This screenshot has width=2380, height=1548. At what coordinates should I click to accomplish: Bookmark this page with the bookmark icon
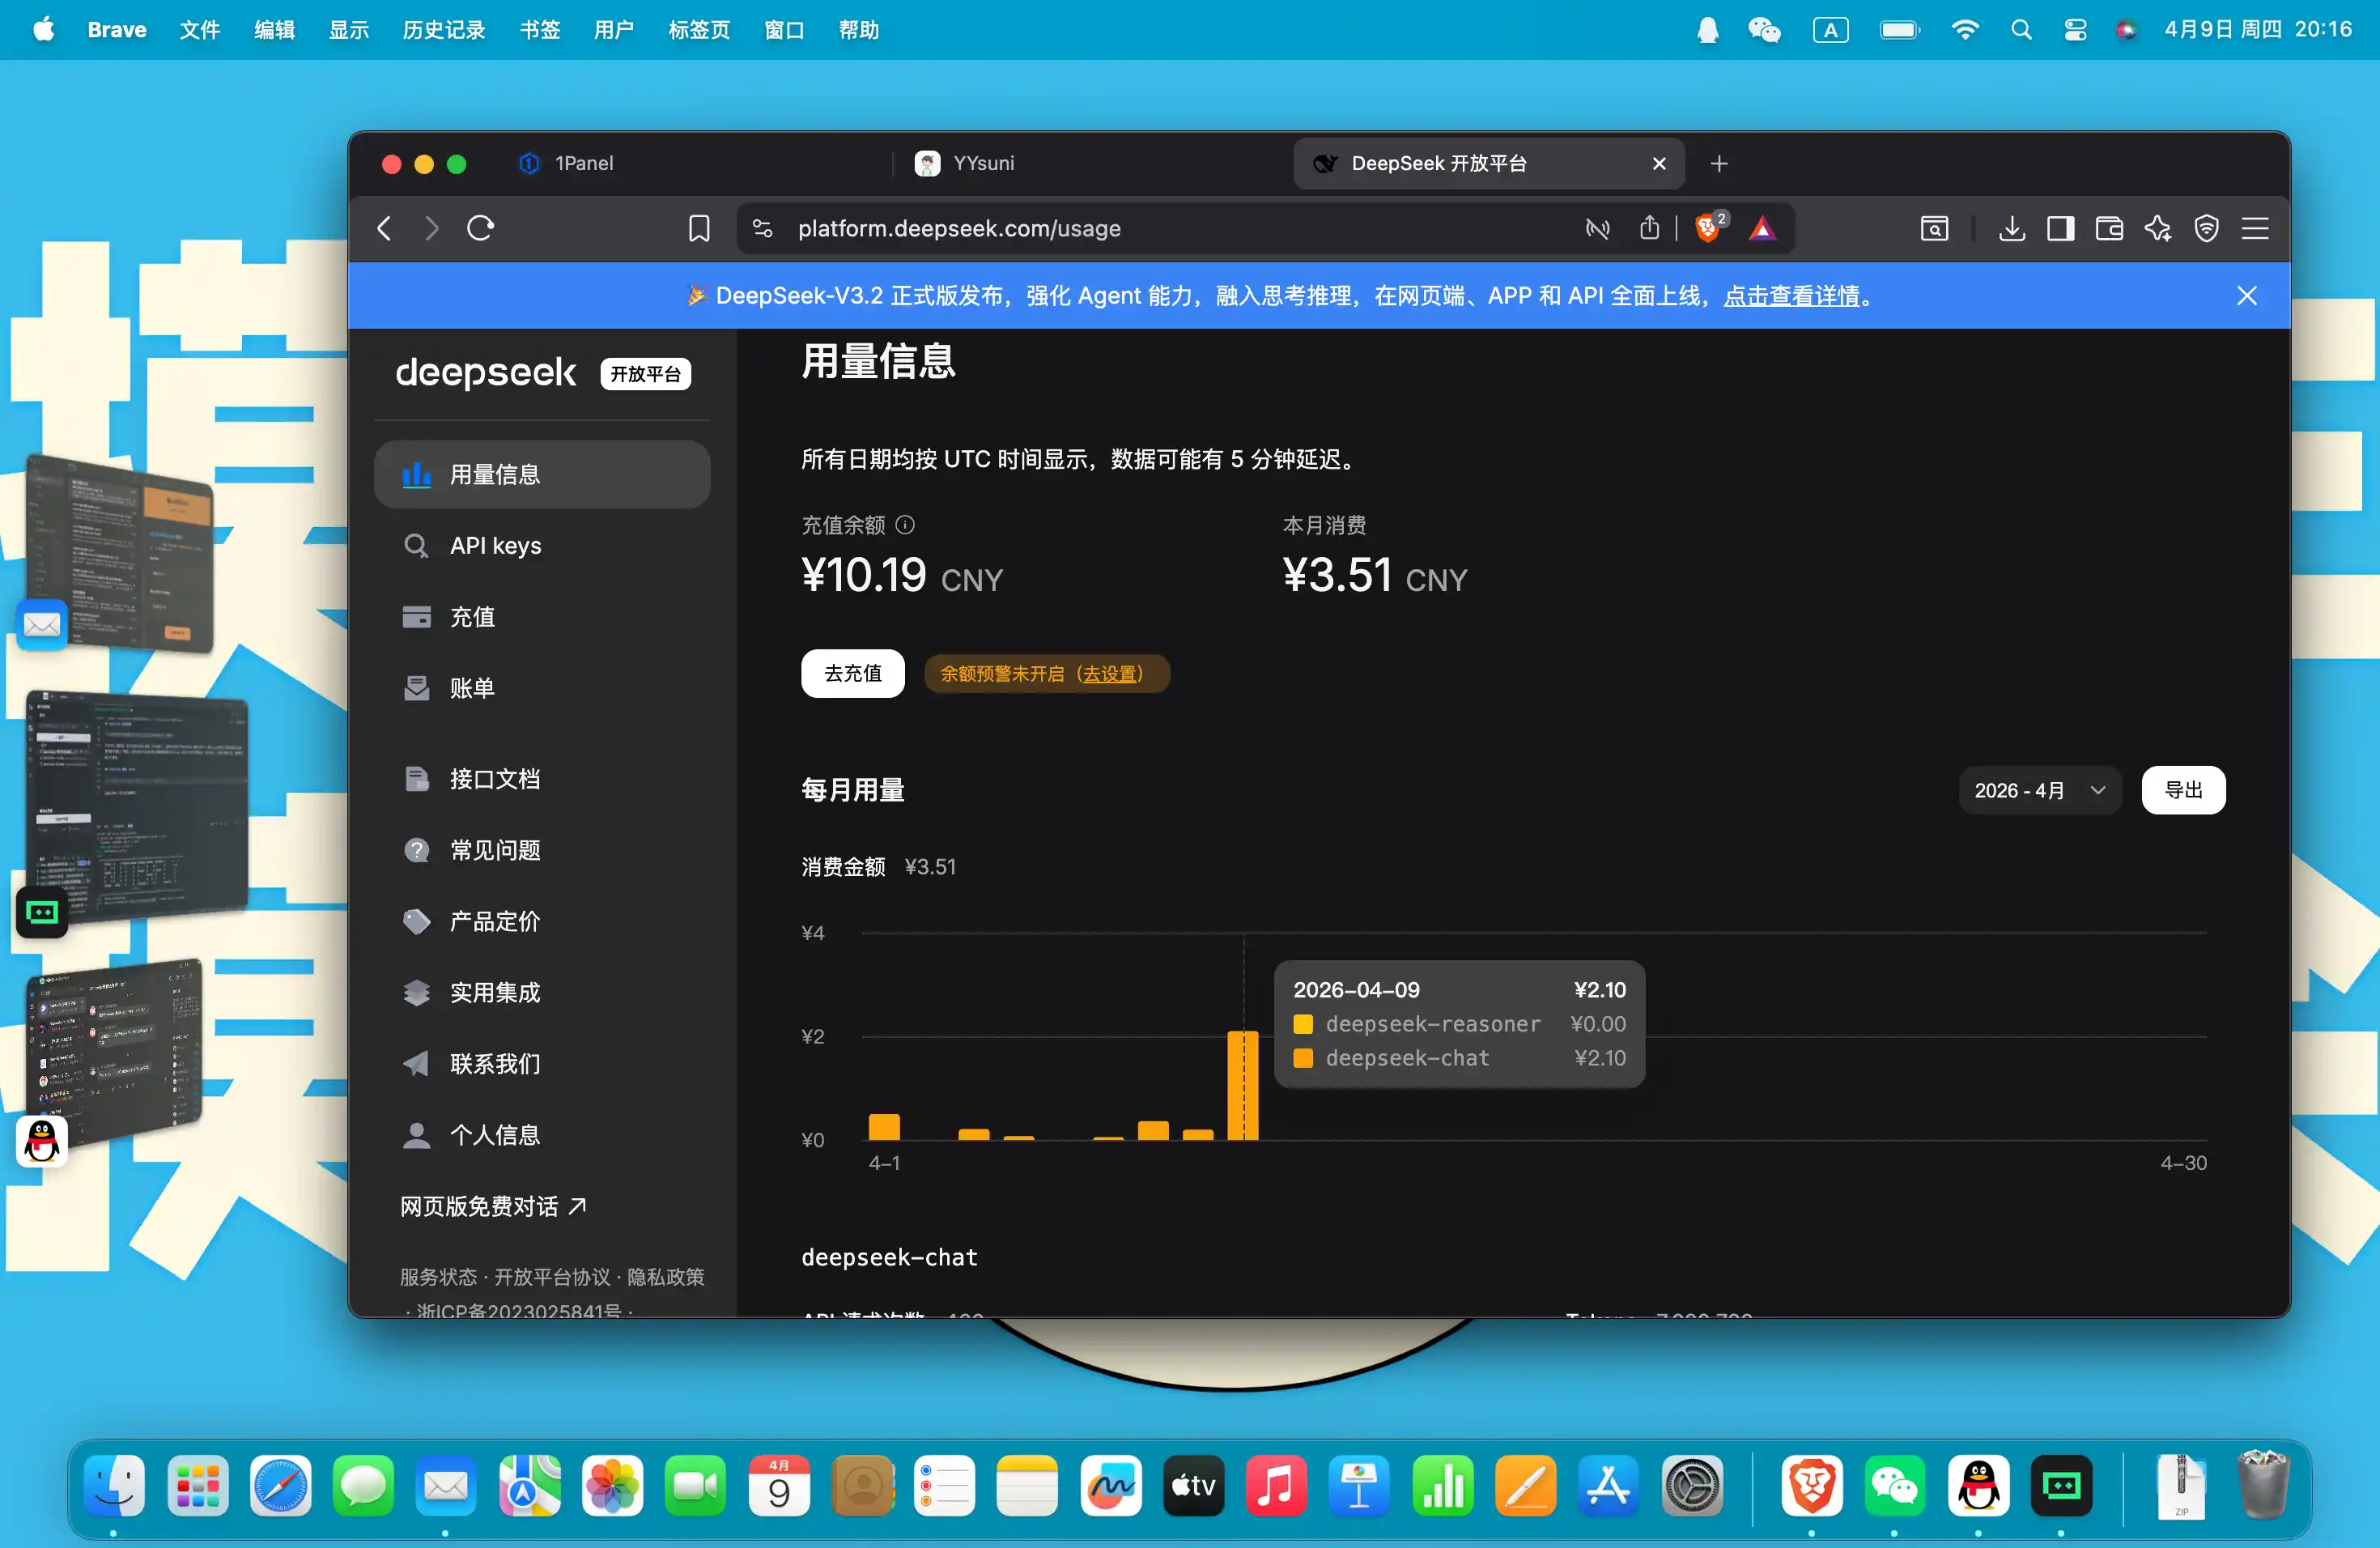pos(699,229)
